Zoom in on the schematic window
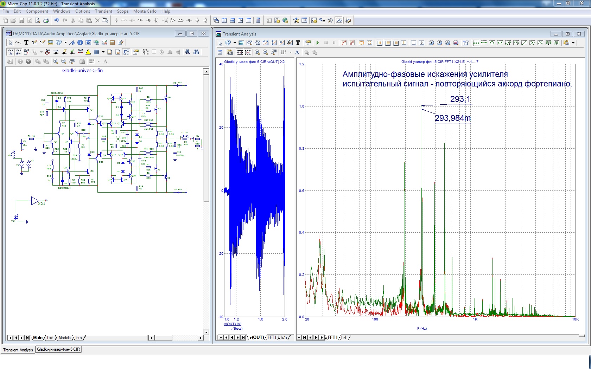591x369 pixels. 56,61
